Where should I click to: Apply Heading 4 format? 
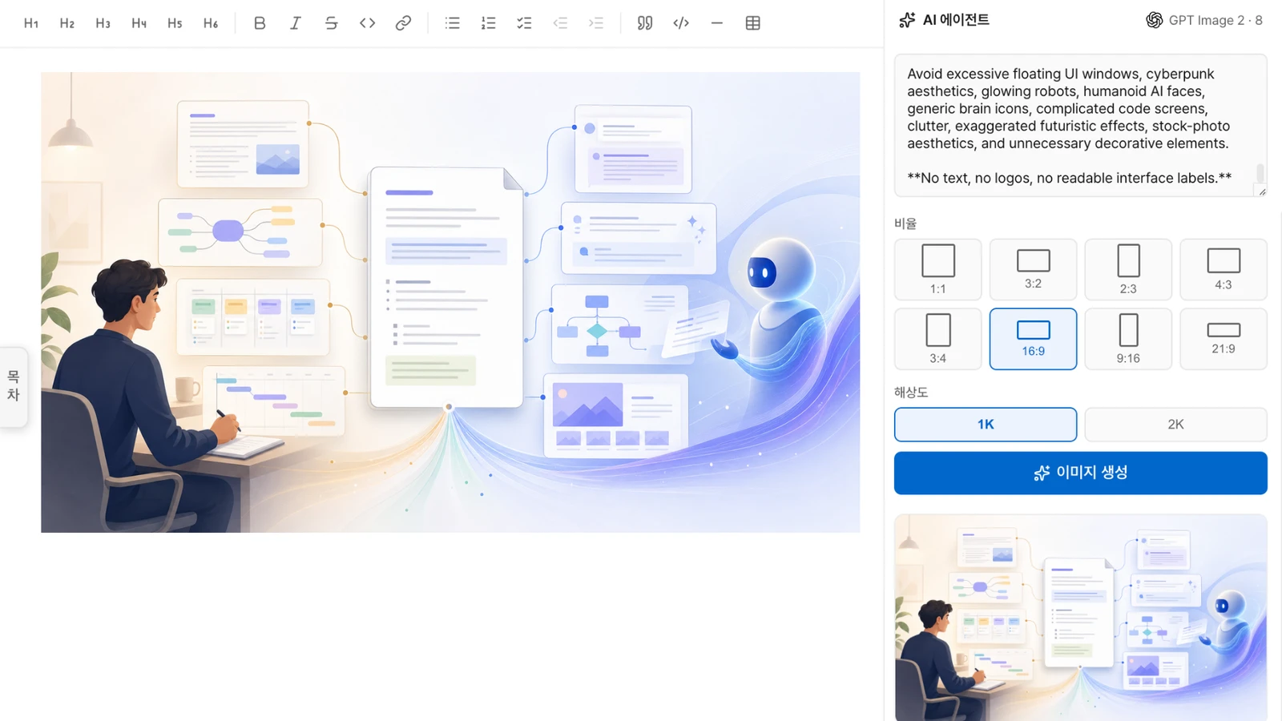[139, 23]
